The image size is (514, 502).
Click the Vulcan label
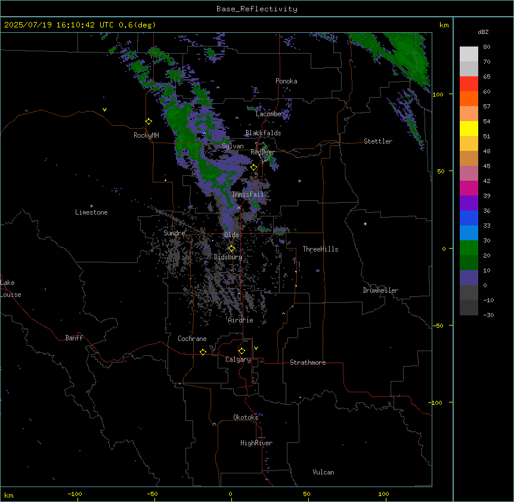(x=324, y=472)
